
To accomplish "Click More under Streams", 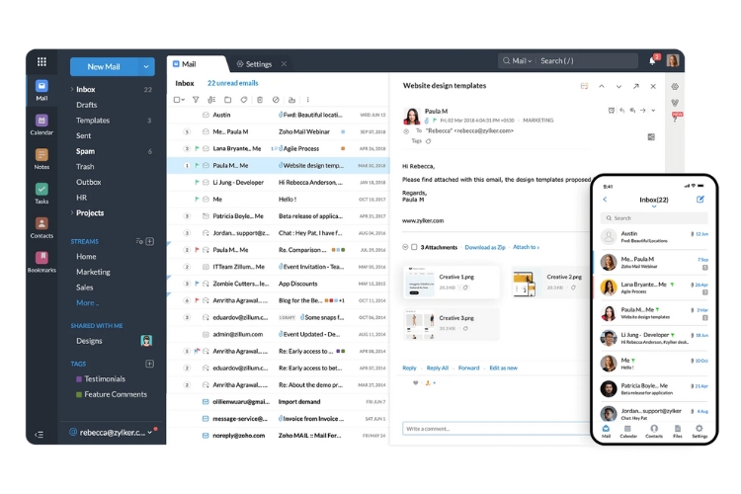I will point(87,302).
